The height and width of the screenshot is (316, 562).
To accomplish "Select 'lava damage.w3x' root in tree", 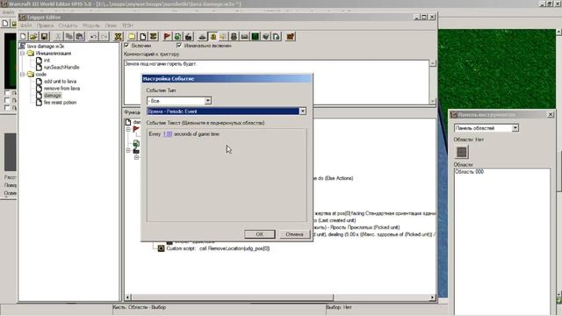I will coord(46,47).
